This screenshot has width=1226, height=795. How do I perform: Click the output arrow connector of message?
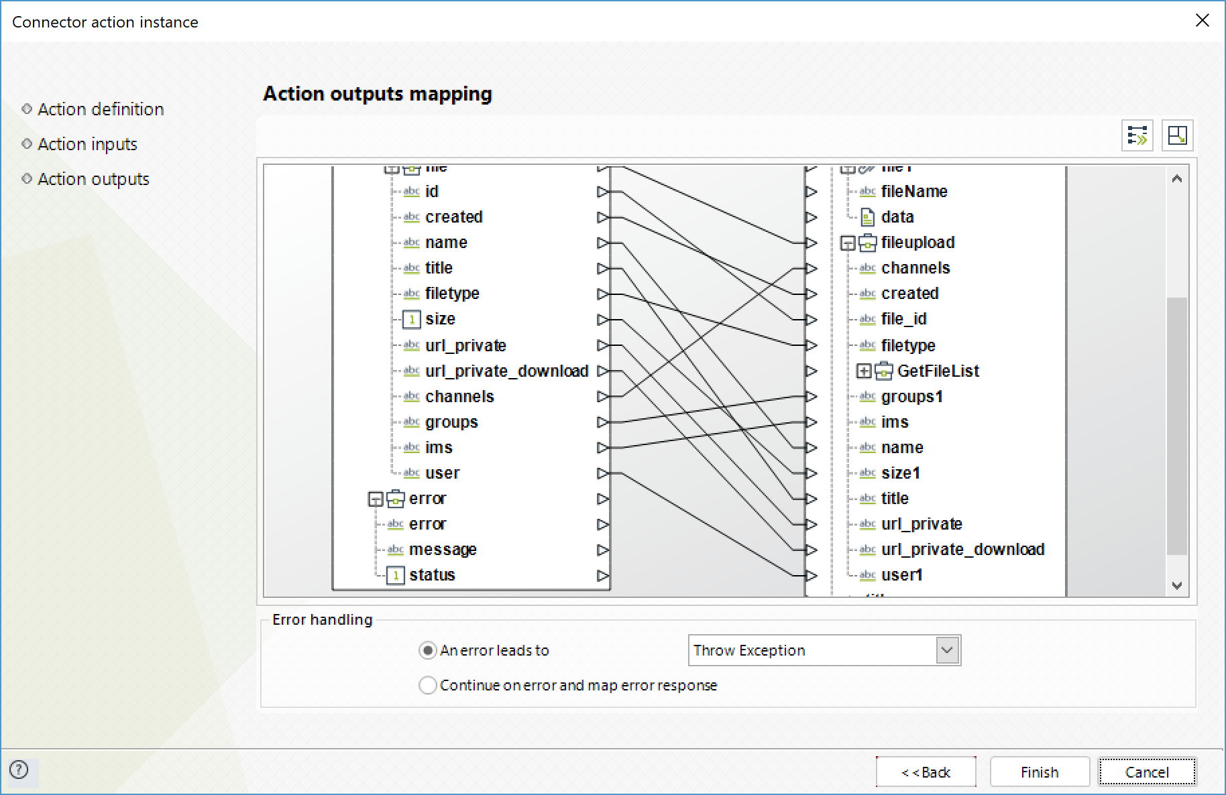pyautogui.click(x=602, y=550)
